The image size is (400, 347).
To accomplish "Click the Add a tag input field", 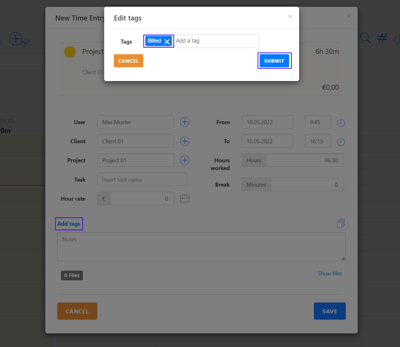I will pos(216,41).
